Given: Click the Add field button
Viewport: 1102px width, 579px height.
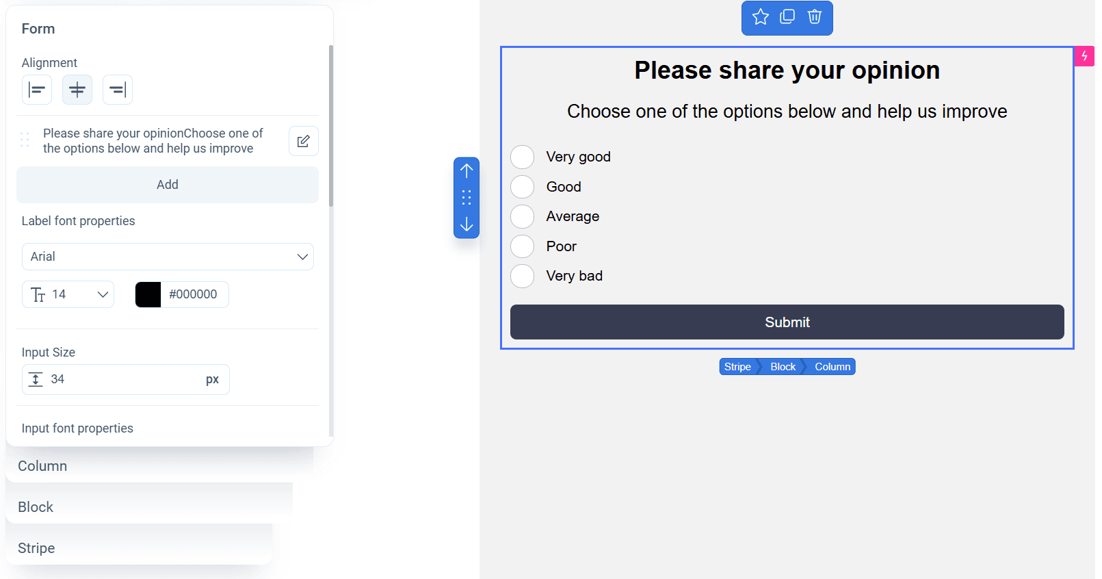Looking at the screenshot, I should tap(168, 185).
